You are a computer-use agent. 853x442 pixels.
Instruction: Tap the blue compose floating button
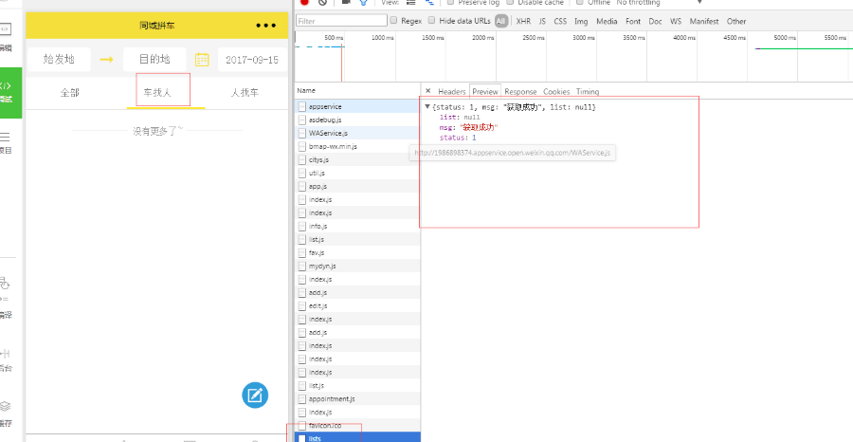[255, 396]
